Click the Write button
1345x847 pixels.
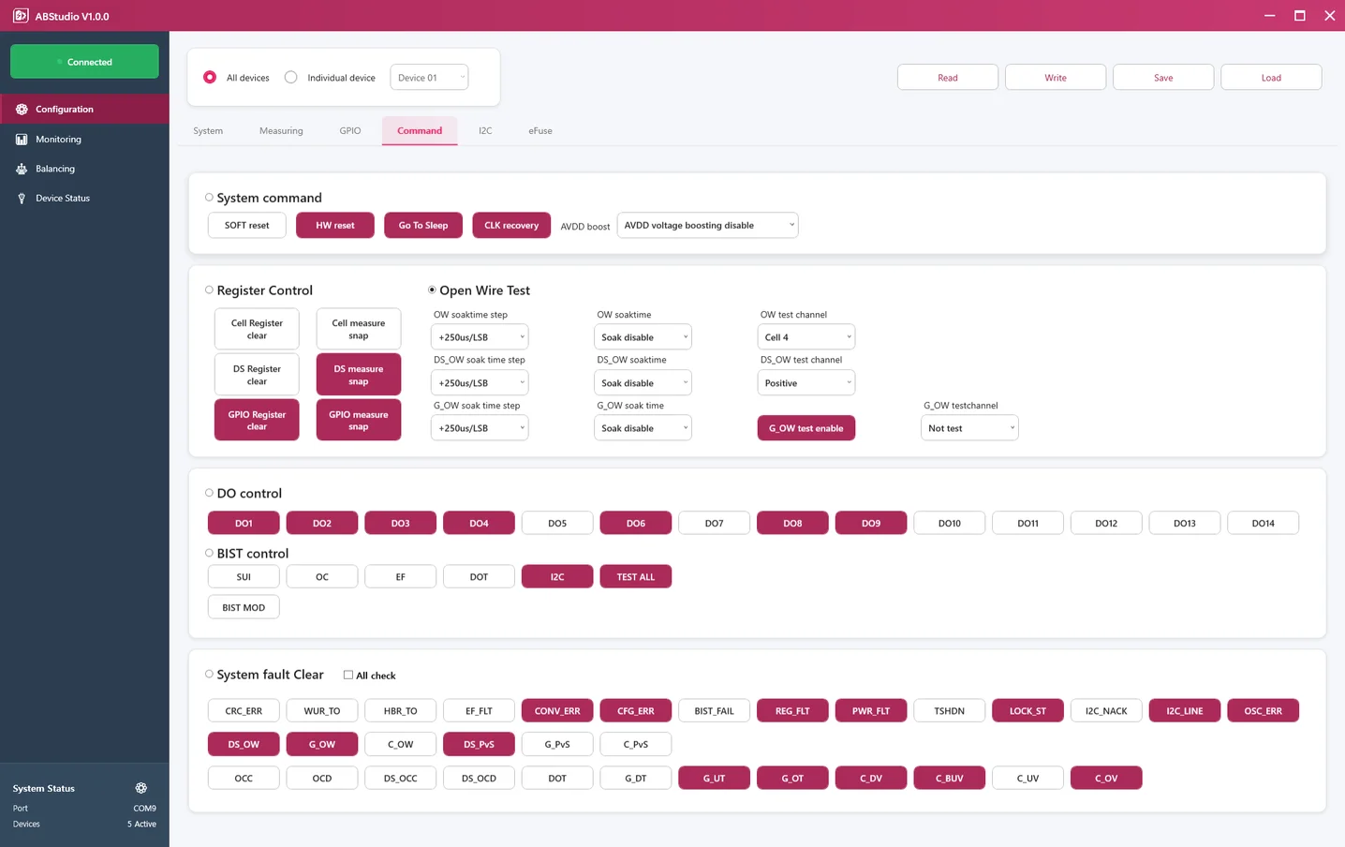[1055, 78]
